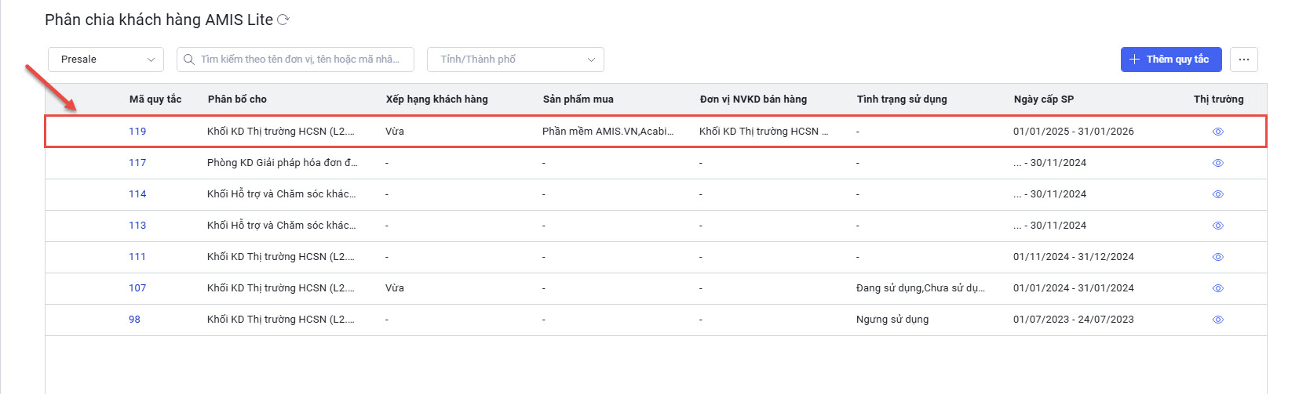Open the Presale dropdown
1310x394 pixels.
coord(106,60)
